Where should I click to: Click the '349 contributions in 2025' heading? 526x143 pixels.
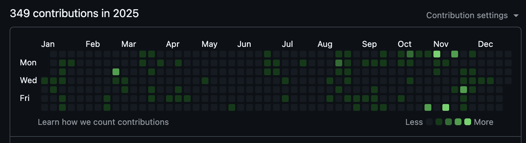click(74, 14)
